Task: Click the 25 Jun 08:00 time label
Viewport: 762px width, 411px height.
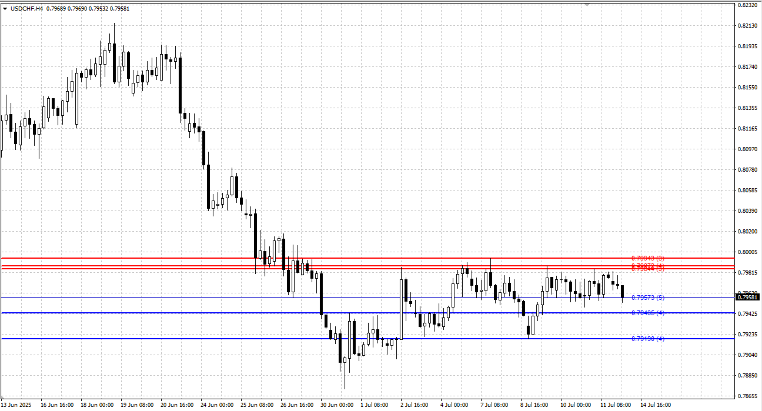Action: coord(257,405)
